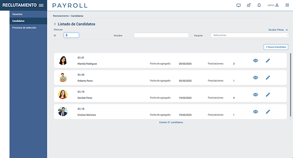This screenshot has height=158, width=293.
Task: Click the Nombre filter text field
Action: pos(161,35)
